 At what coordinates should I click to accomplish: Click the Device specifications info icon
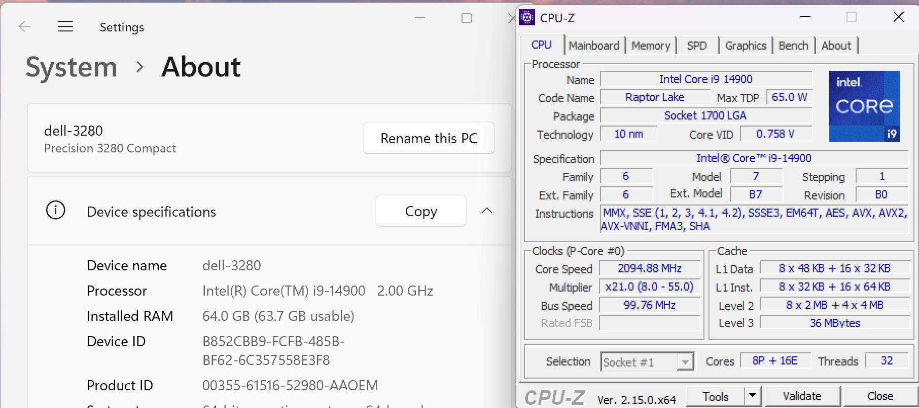coord(56,210)
